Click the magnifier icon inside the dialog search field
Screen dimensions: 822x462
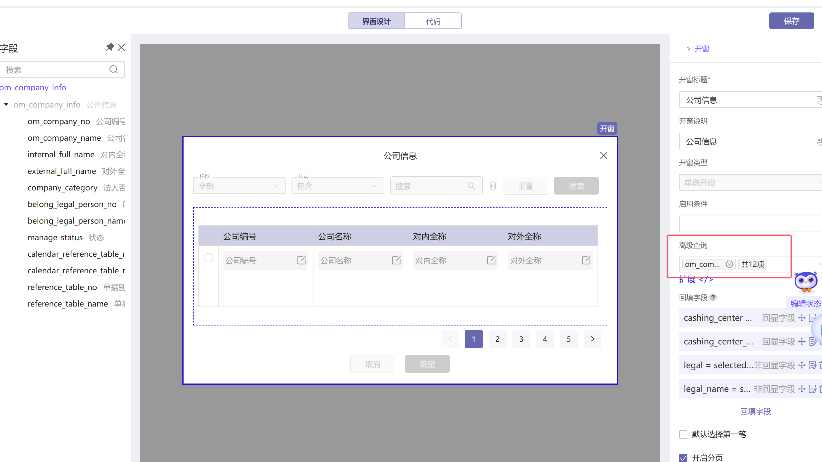(471, 186)
